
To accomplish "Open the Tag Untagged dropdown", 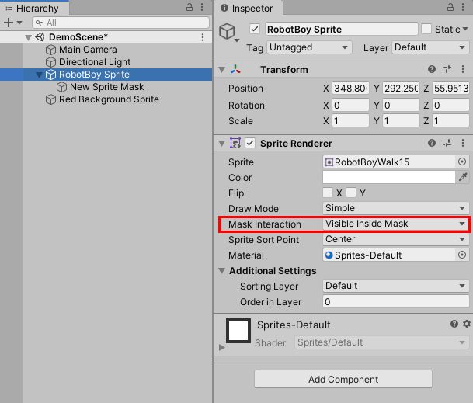I will click(310, 47).
